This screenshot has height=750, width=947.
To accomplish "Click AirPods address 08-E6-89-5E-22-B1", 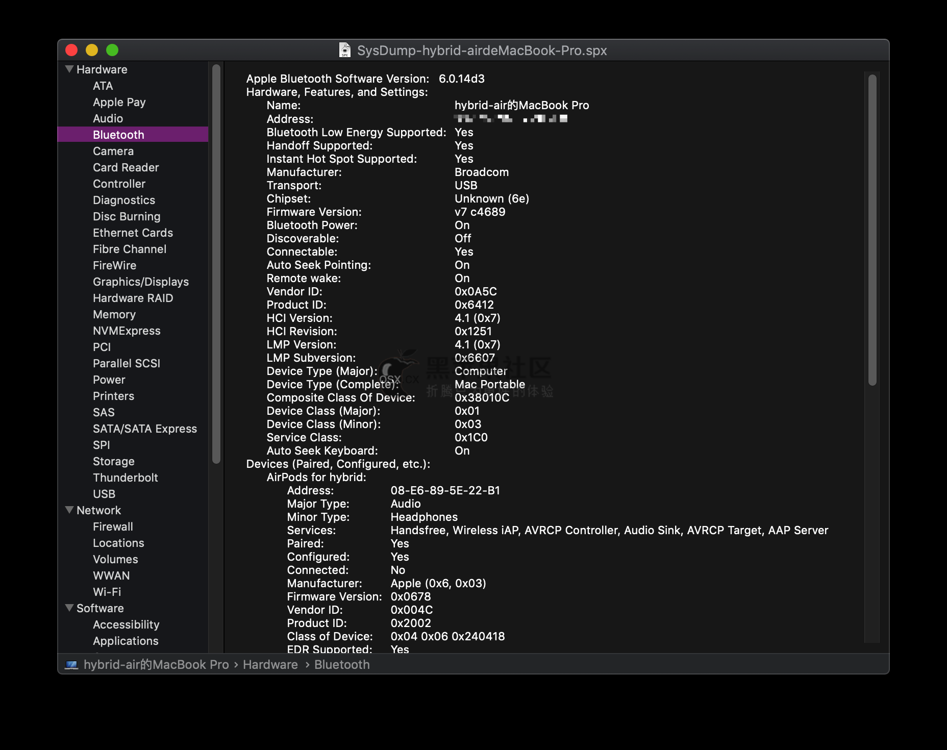I will [445, 490].
